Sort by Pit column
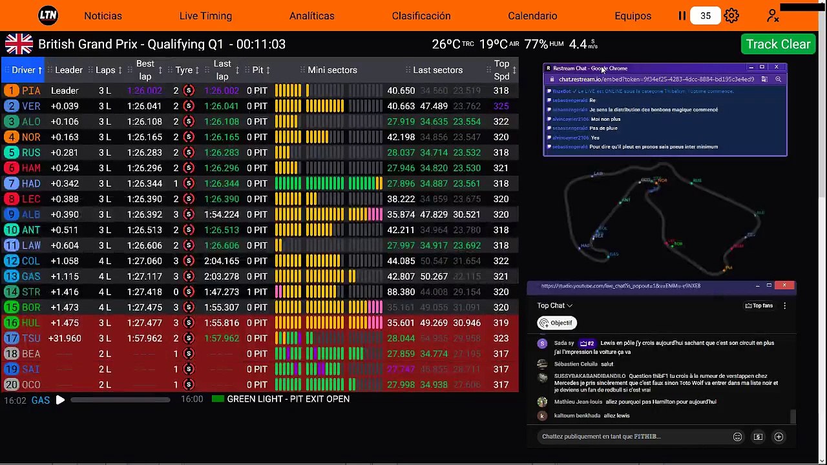 pyautogui.click(x=258, y=70)
